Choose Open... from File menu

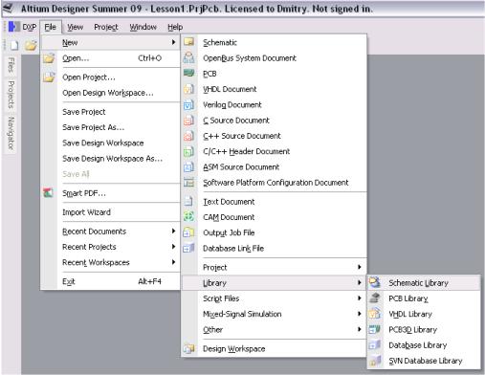(x=111, y=58)
